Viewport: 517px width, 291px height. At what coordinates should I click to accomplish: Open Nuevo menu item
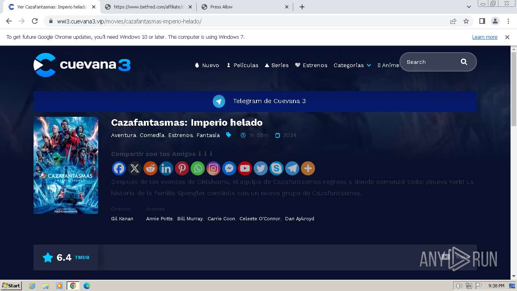click(207, 65)
